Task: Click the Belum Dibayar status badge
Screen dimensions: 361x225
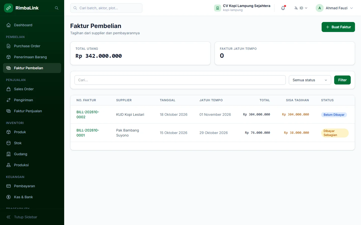Action: point(334,115)
